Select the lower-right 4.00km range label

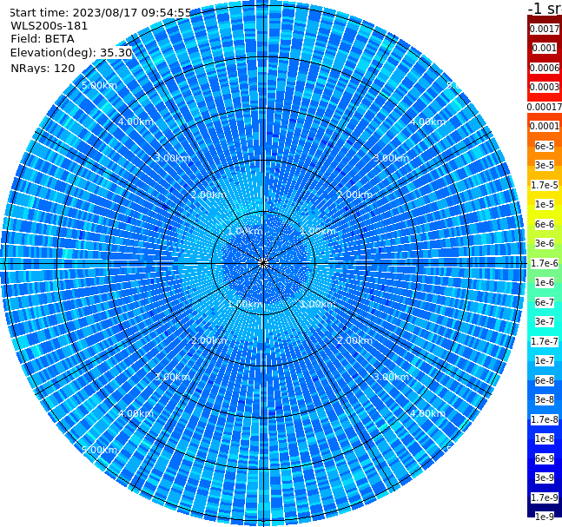pyautogui.click(x=428, y=413)
